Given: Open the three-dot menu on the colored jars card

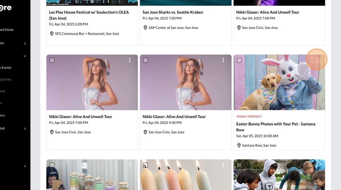Looking at the screenshot, I should tap(130, 165).
